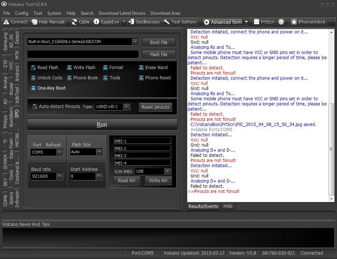Click the IMEI-1 input field
Screen dimensions: 337x259
tap(142, 141)
